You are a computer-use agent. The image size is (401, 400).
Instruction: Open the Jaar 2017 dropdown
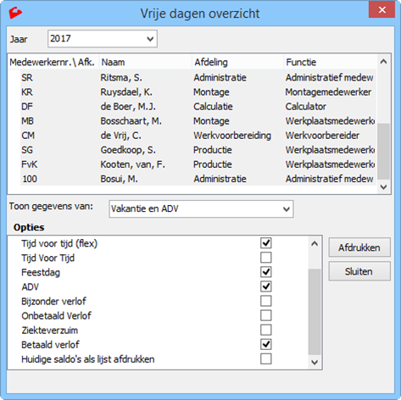[x=103, y=39]
